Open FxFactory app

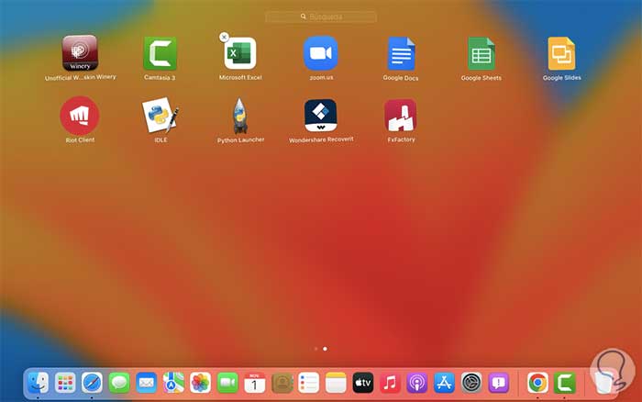[x=401, y=116]
